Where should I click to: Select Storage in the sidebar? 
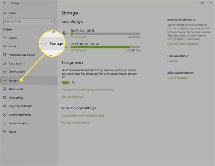(x=29, y=81)
